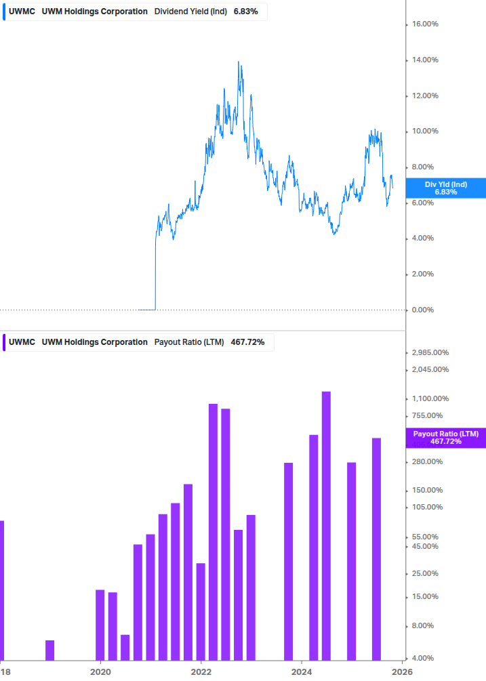This screenshot has height=681, width=486.
Task: Click the tallest payout ratio bar in 2024
Action: pos(326,525)
